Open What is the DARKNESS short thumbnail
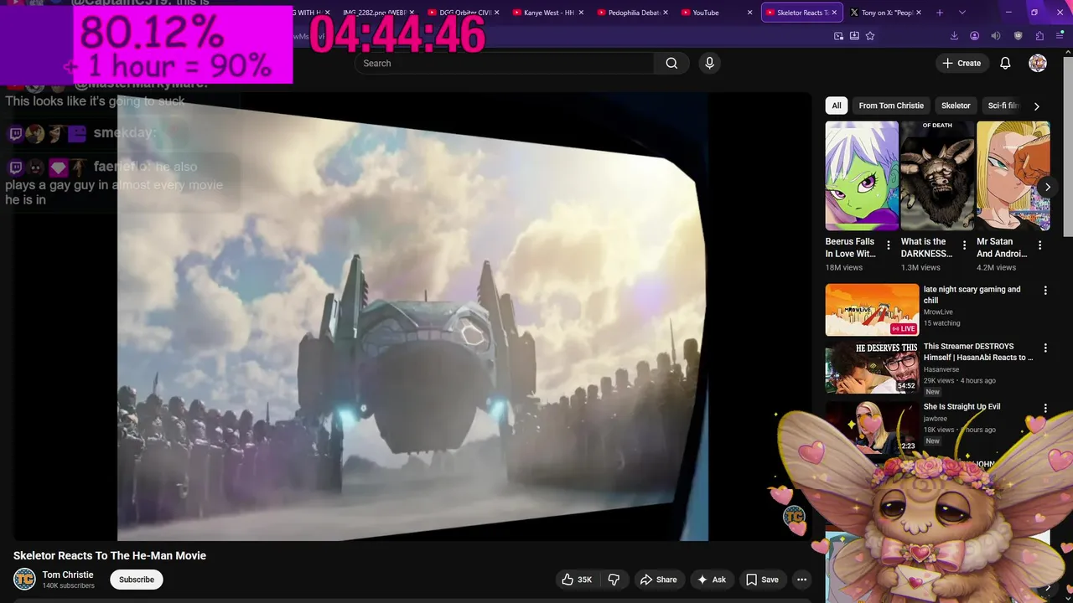 click(937, 176)
